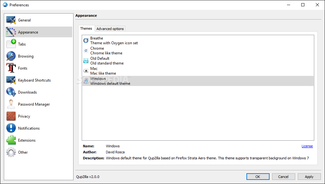325x184 pixels.
Task: Choose the Chrome like theme
Action: coord(198,51)
